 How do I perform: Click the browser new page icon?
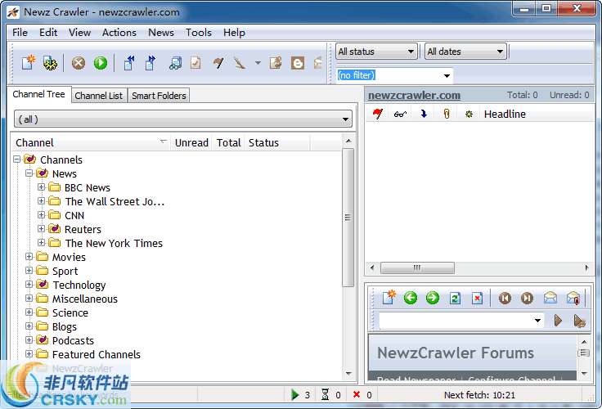(x=389, y=298)
